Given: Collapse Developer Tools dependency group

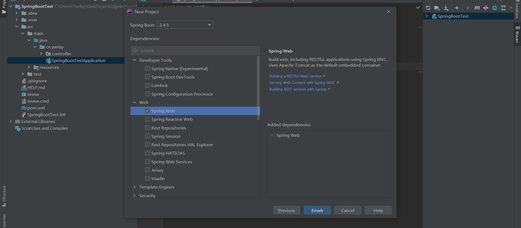Looking at the screenshot, I should [135, 60].
